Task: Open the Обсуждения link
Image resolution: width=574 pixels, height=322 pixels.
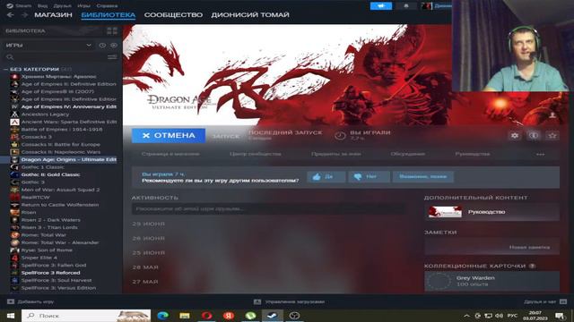Action: (408, 154)
